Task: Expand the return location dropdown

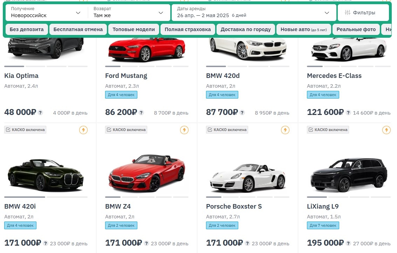Action: tap(128, 13)
